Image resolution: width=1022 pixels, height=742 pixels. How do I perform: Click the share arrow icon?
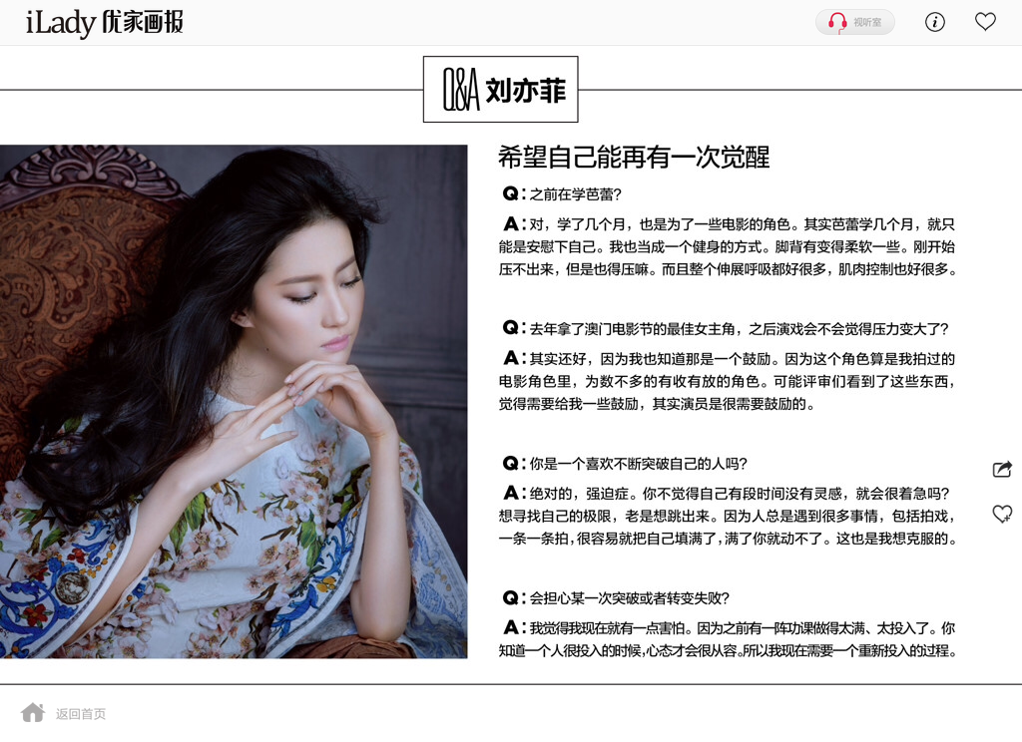click(x=1002, y=469)
